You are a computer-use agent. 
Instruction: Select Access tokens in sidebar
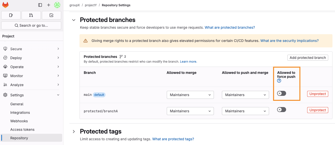[22, 130]
